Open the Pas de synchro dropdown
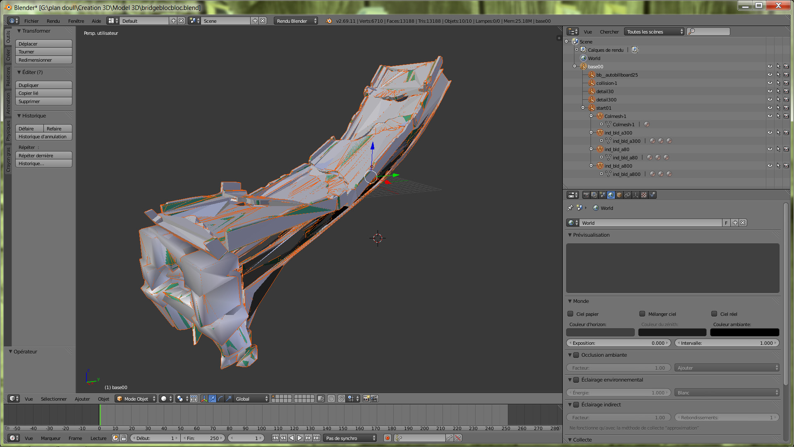The width and height of the screenshot is (794, 447). tap(350, 438)
